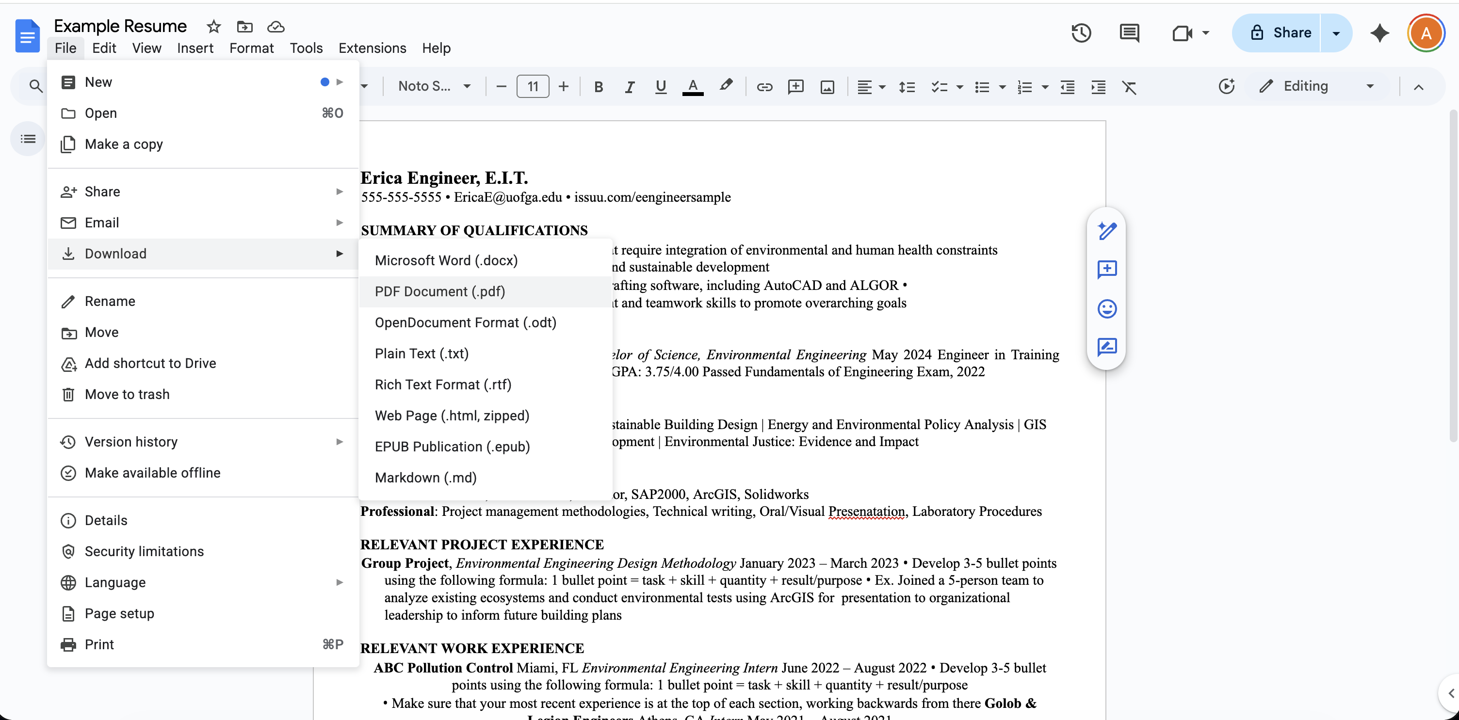Clear all text formatting
This screenshot has height=720, width=1459.
1130,87
